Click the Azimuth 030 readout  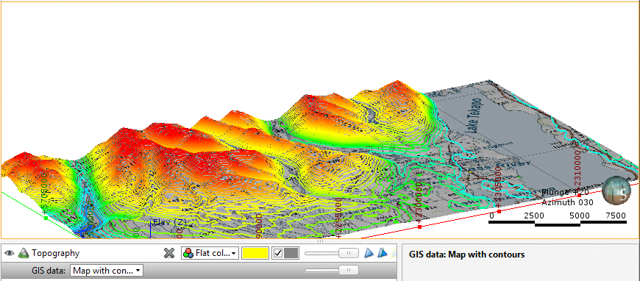(567, 202)
